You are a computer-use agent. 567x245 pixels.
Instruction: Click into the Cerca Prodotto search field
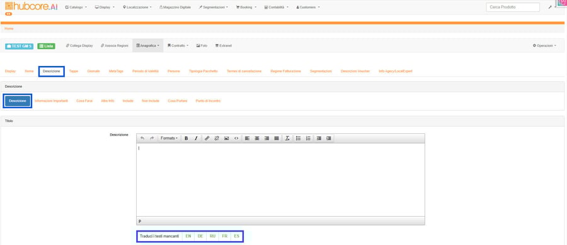pyautogui.click(x=513, y=7)
